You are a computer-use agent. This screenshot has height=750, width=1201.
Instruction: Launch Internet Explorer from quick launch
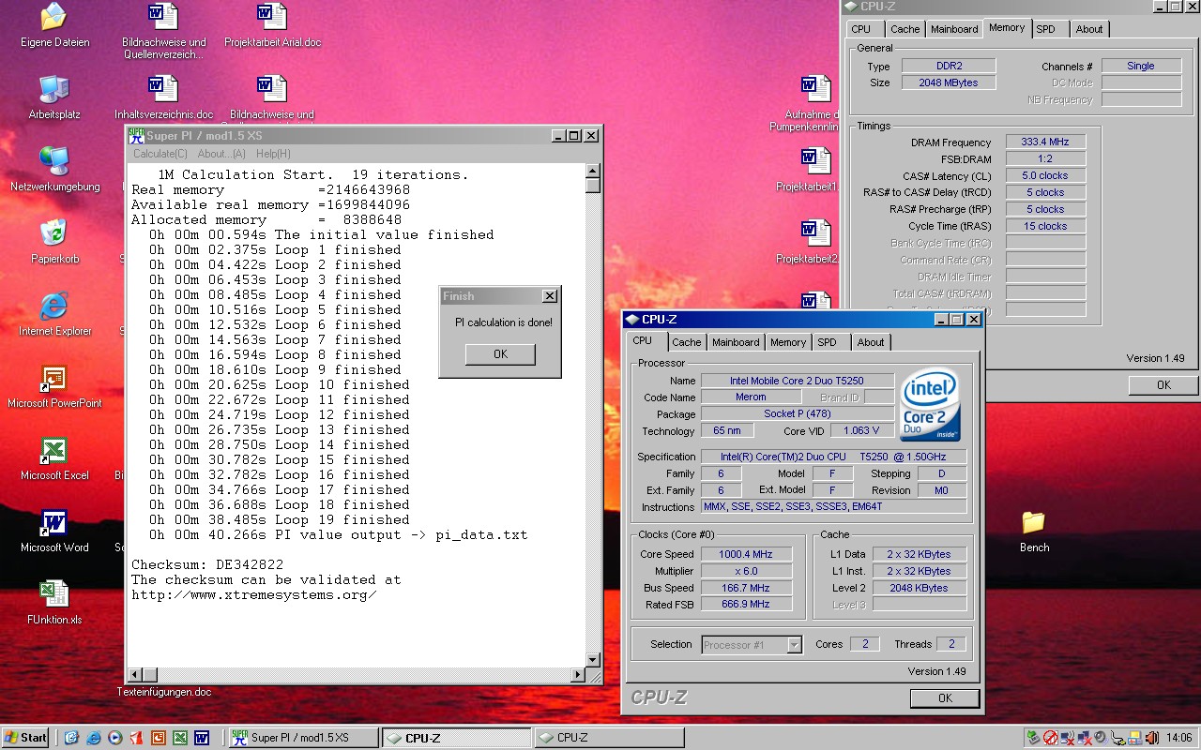tap(93, 738)
